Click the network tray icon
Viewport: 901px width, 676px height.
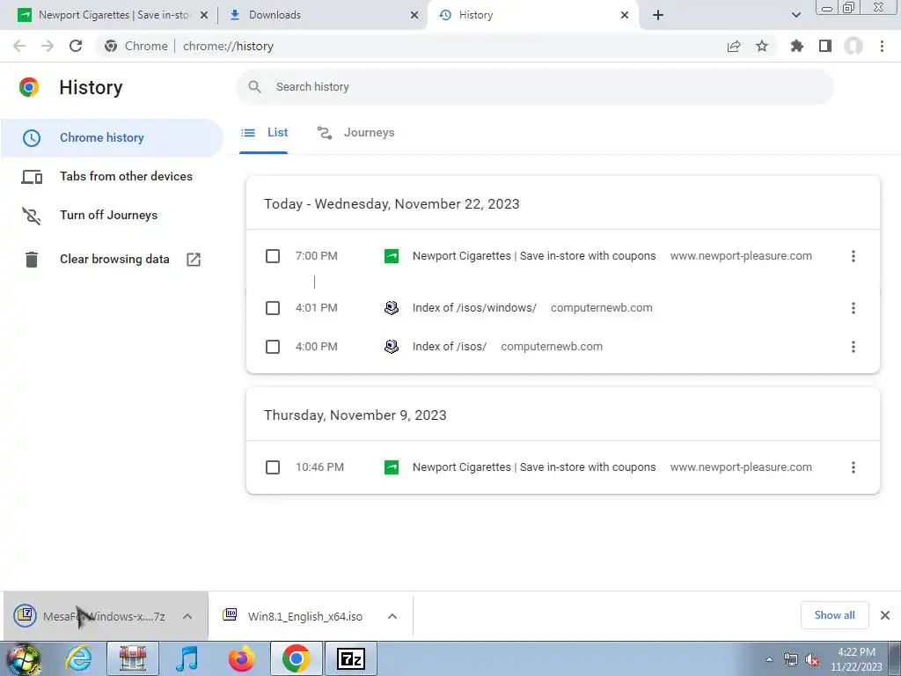(x=791, y=660)
